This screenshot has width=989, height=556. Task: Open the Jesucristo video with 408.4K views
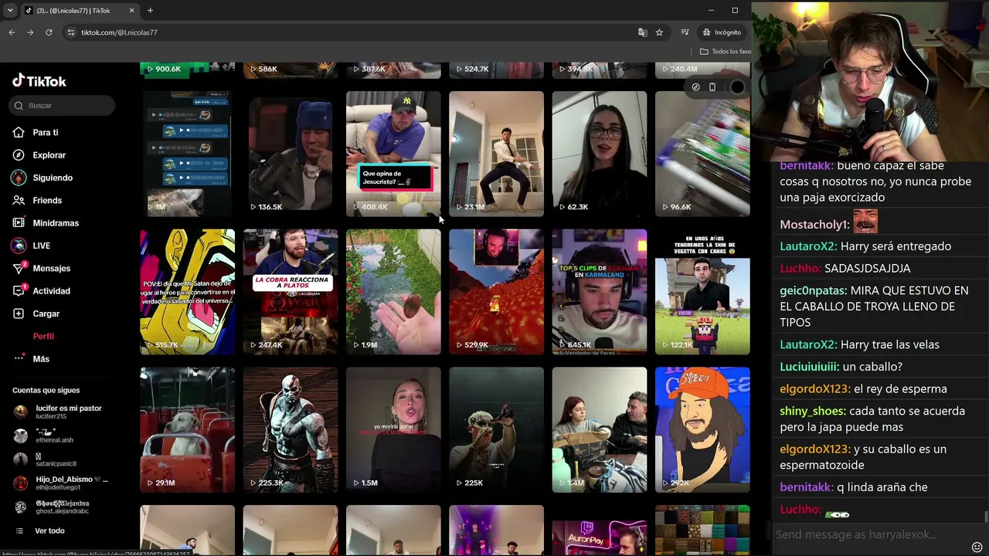click(x=393, y=154)
